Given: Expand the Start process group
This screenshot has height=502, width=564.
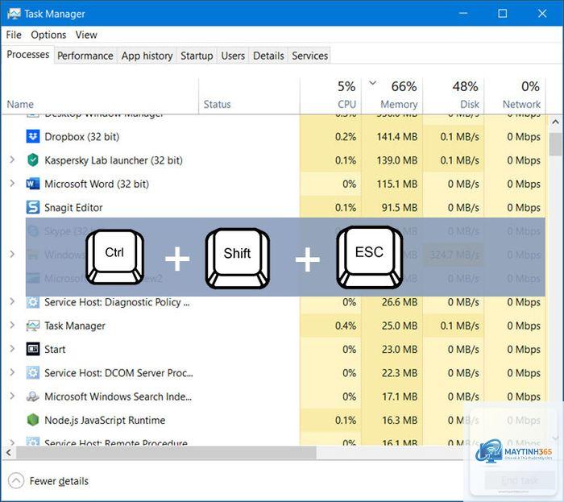Looking at the screenshot, I should (12, 349).
